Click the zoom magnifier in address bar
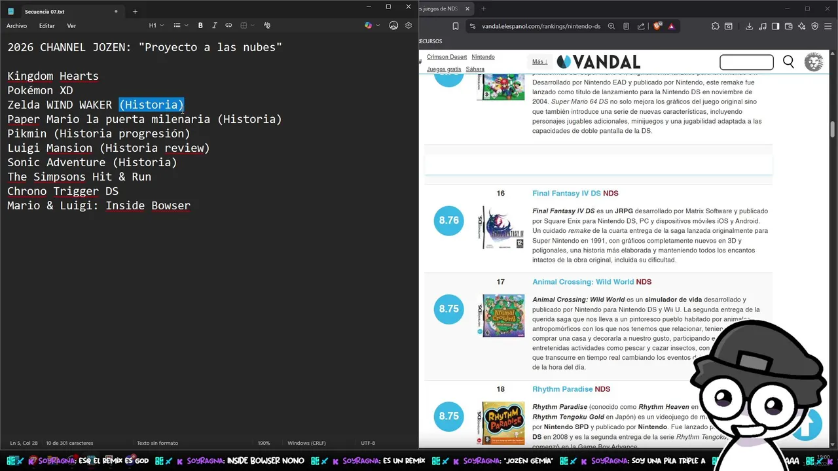Viewport: 838px width, 471px height. click(x=611, y=26)
